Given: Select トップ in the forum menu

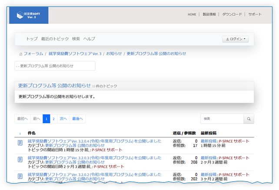Looking at the screenshot, I should [32, 39].
